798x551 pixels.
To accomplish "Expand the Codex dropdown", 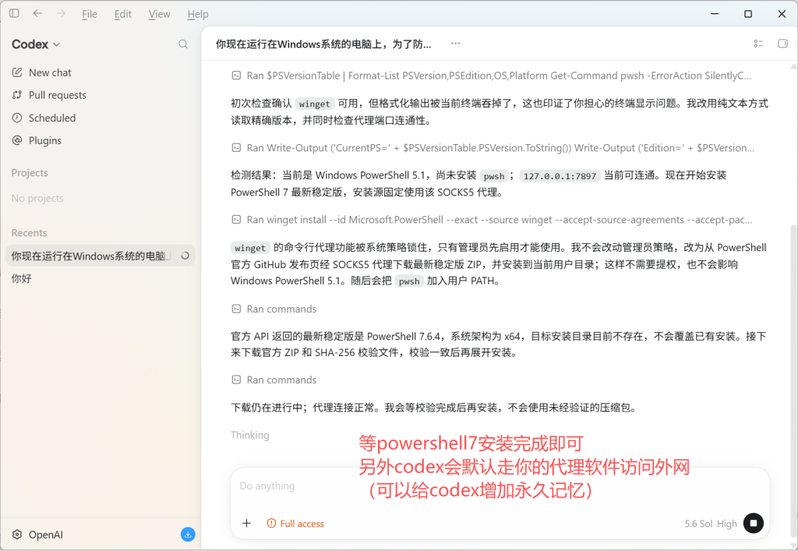I will [36, 44].
